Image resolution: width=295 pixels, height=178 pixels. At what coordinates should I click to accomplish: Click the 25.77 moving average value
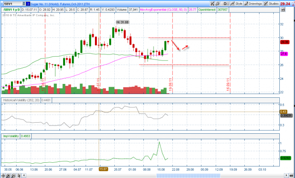(x=193, y=10)
